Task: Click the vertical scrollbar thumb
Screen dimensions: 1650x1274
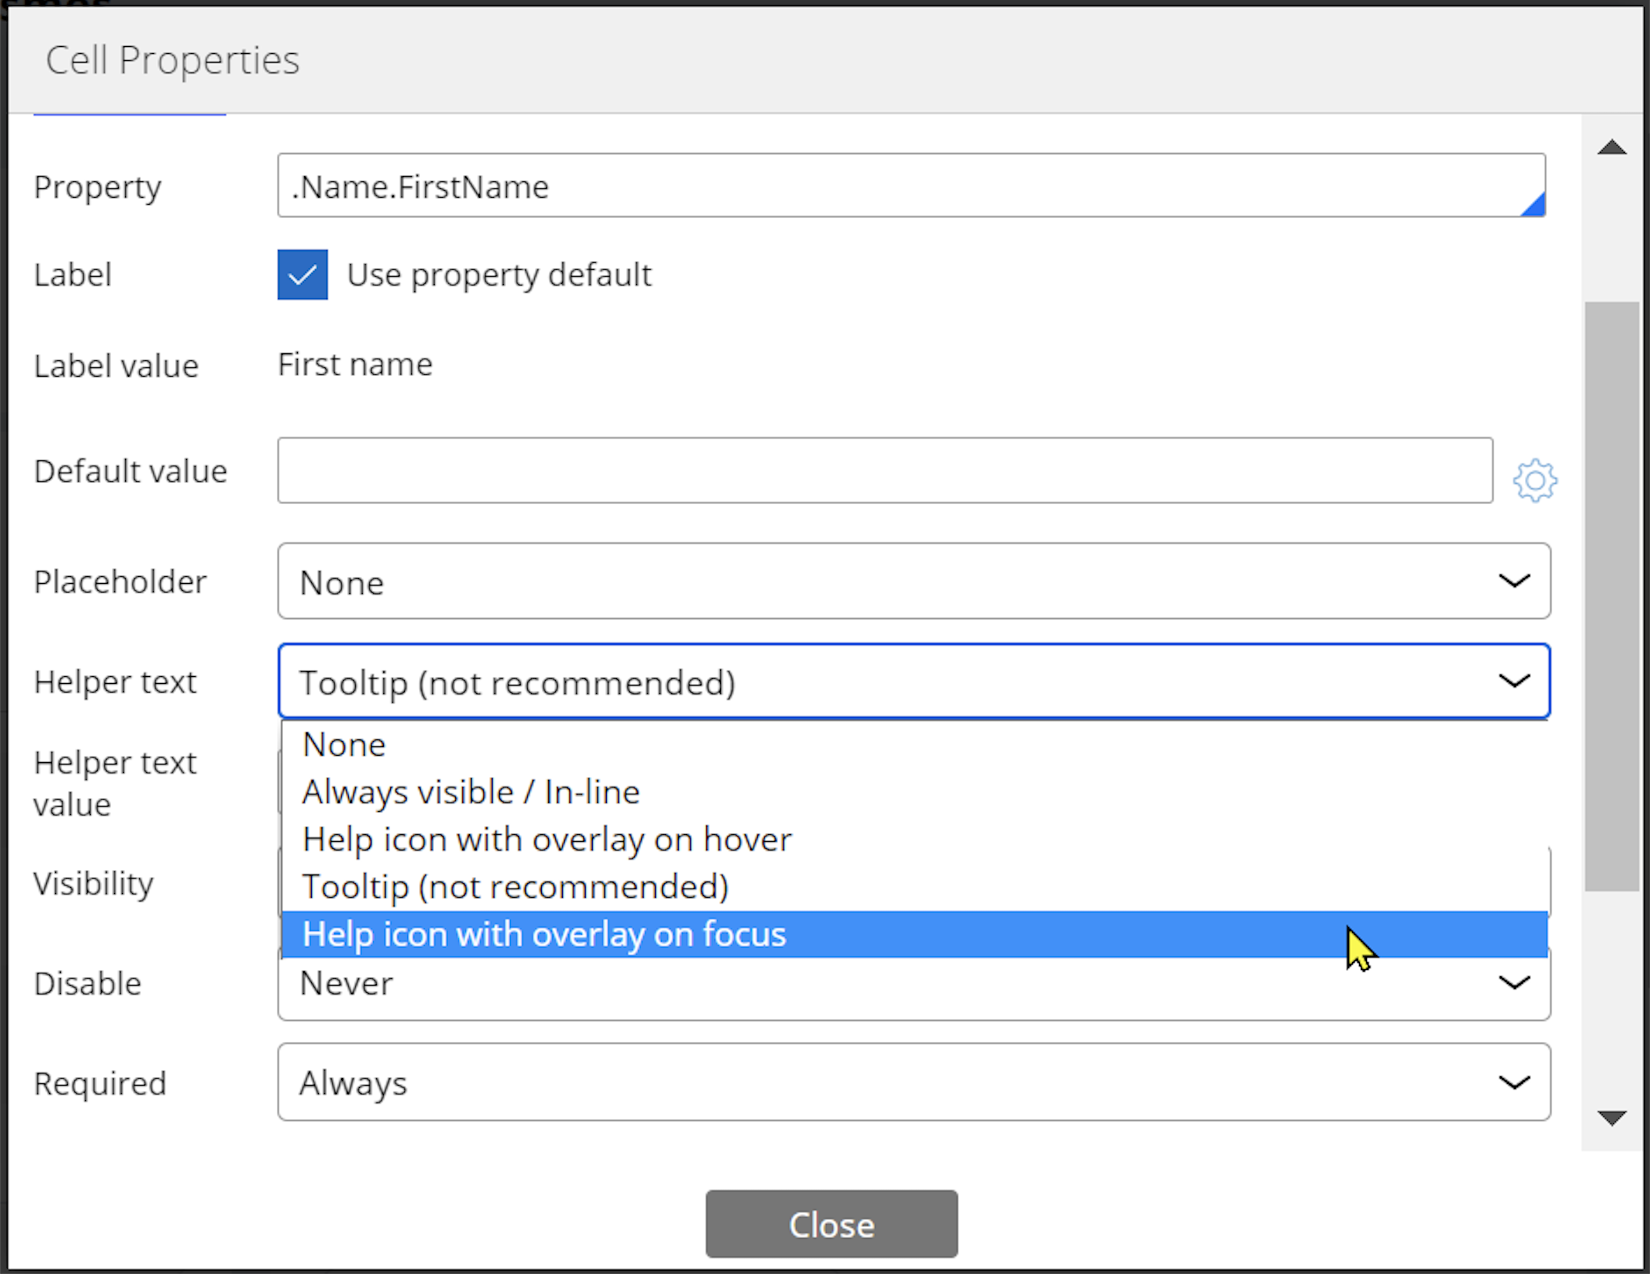Action: [1612, 597]
